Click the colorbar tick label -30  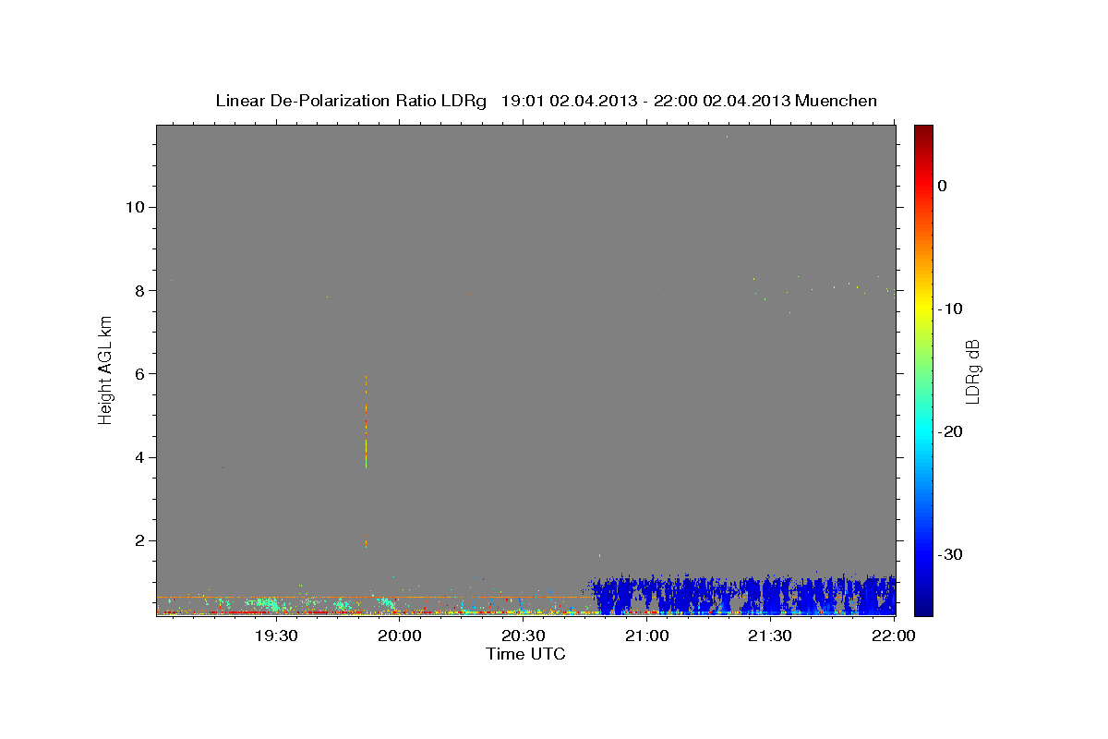pos(950,554)
